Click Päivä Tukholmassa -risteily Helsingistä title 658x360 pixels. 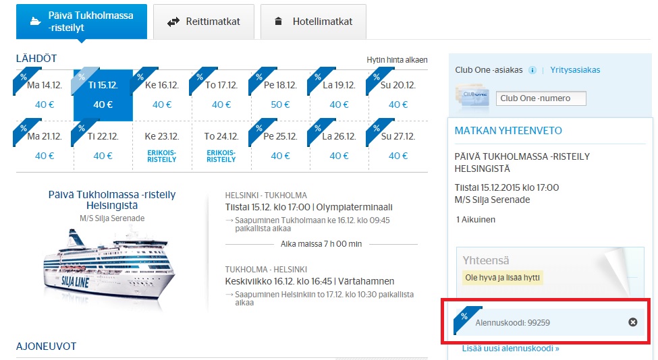(112, 200)
